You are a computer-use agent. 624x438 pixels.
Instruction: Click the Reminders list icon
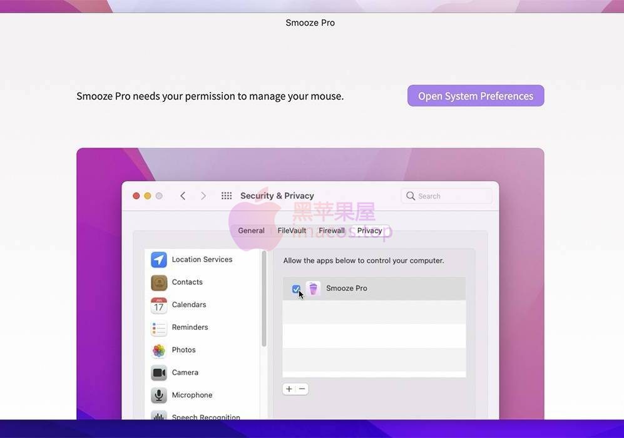click(x=159, y=327)
